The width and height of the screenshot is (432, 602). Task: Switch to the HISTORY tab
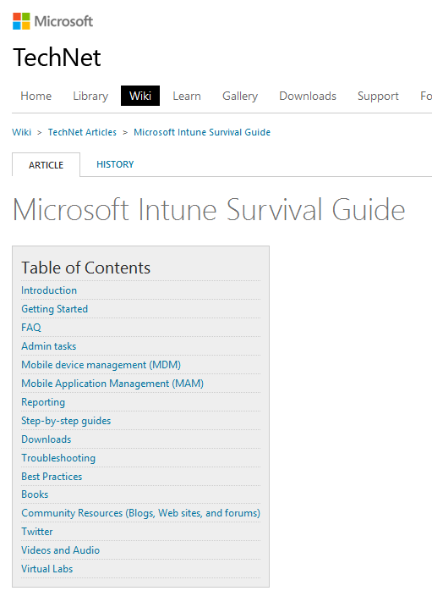tap(115, 164)
